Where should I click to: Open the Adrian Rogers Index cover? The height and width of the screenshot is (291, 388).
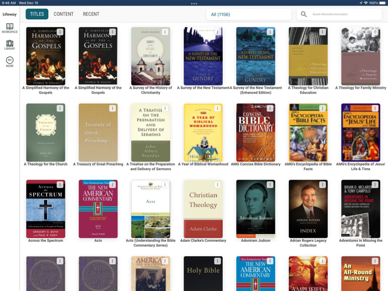coord(308,209)
